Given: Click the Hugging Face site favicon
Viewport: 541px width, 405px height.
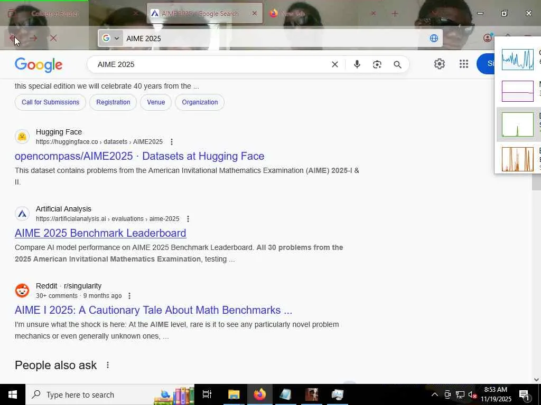Looking at the screenshot, I should [22, 137].
